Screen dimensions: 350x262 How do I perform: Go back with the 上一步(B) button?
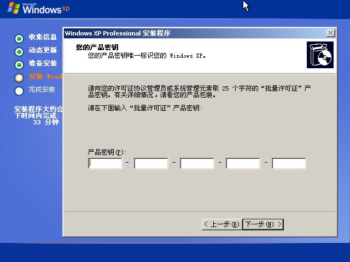221,224
